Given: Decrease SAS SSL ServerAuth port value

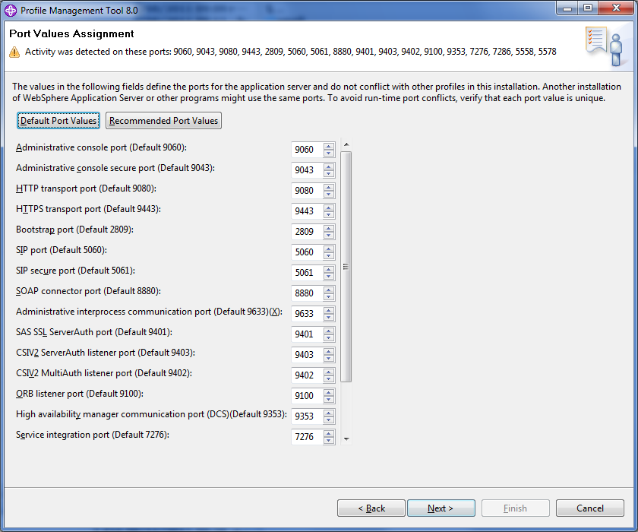Looking at the screenshot, I should pyautogui.click(x=329, y=338).
